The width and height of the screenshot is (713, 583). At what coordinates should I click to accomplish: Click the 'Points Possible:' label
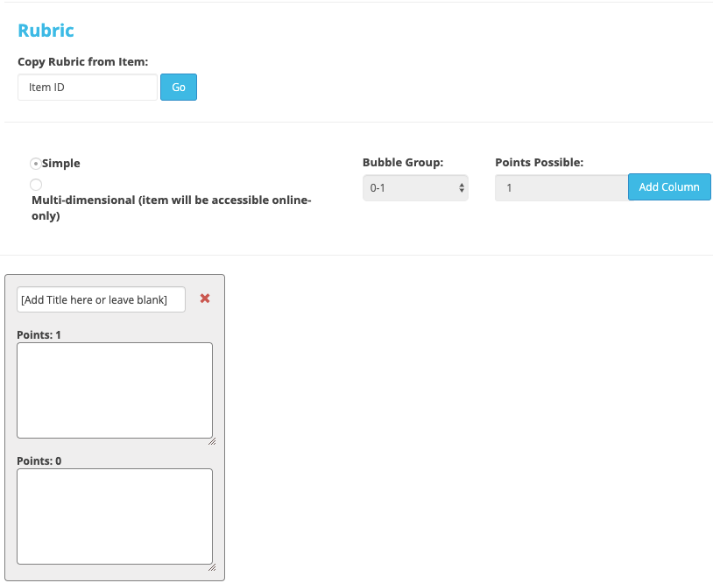pos(540,163)
